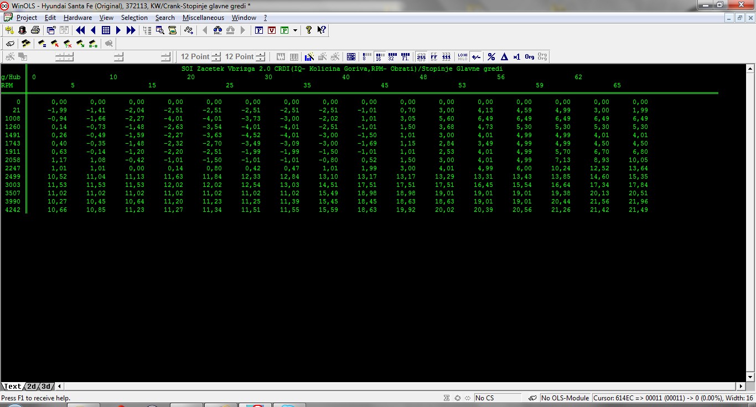
Task: Open the Selection menu
Action: coord(134,18)
